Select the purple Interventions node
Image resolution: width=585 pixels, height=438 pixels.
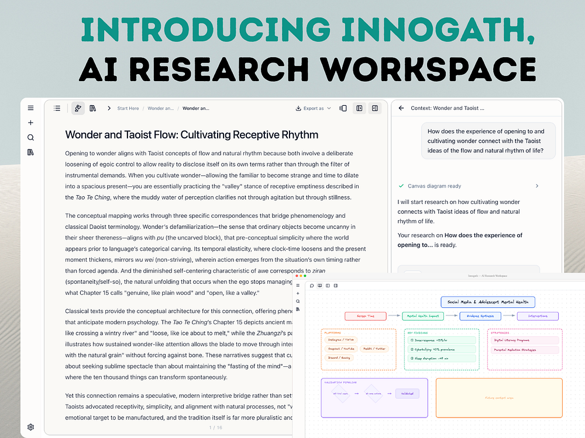coord(538,316)
